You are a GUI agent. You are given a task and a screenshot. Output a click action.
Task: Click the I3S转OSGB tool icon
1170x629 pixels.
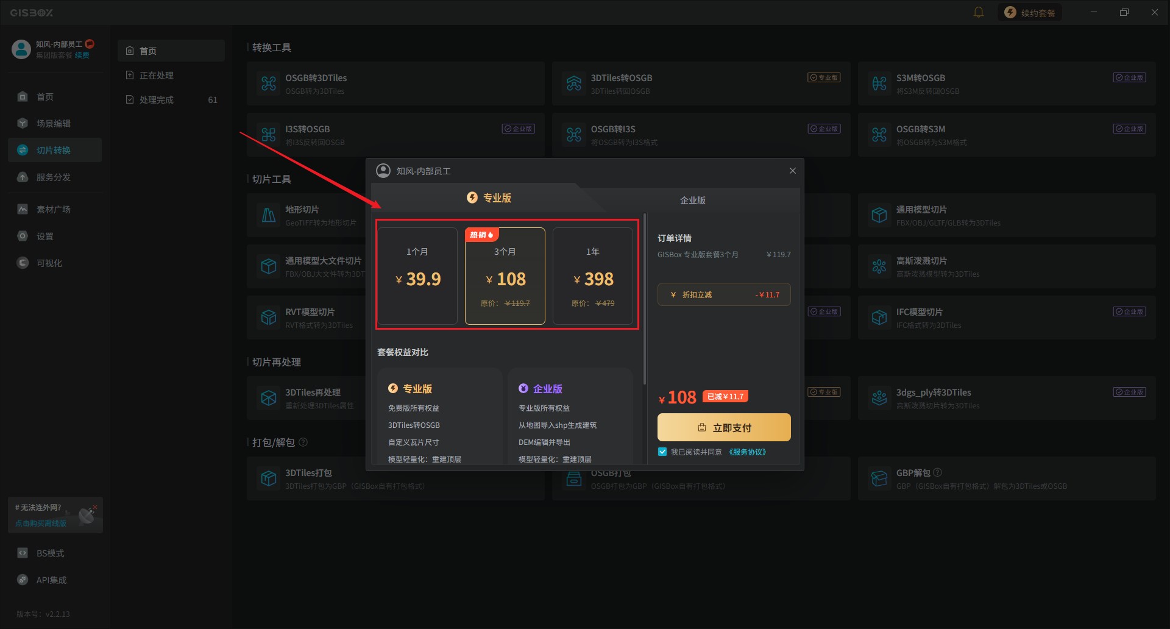click(269, 135)
